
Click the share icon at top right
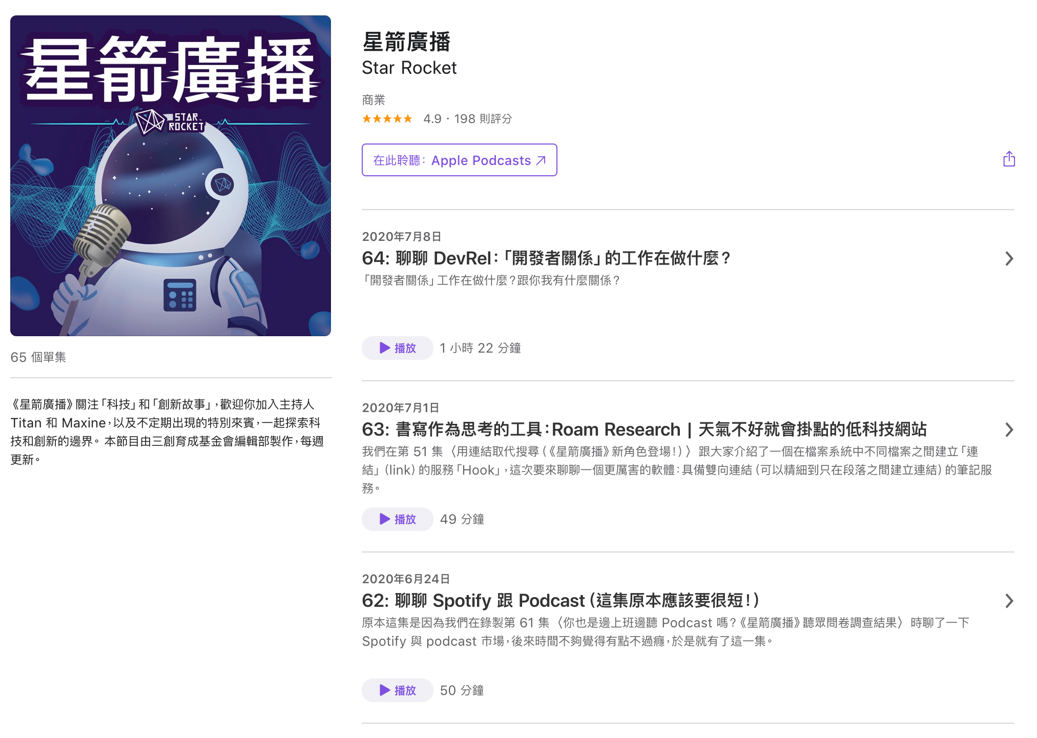click(x=1009, y=159)
